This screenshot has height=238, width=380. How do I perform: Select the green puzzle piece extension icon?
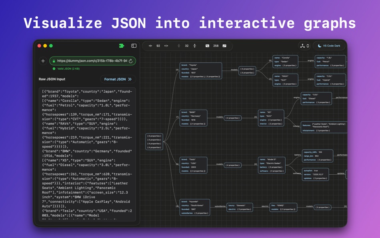[122, 46]
